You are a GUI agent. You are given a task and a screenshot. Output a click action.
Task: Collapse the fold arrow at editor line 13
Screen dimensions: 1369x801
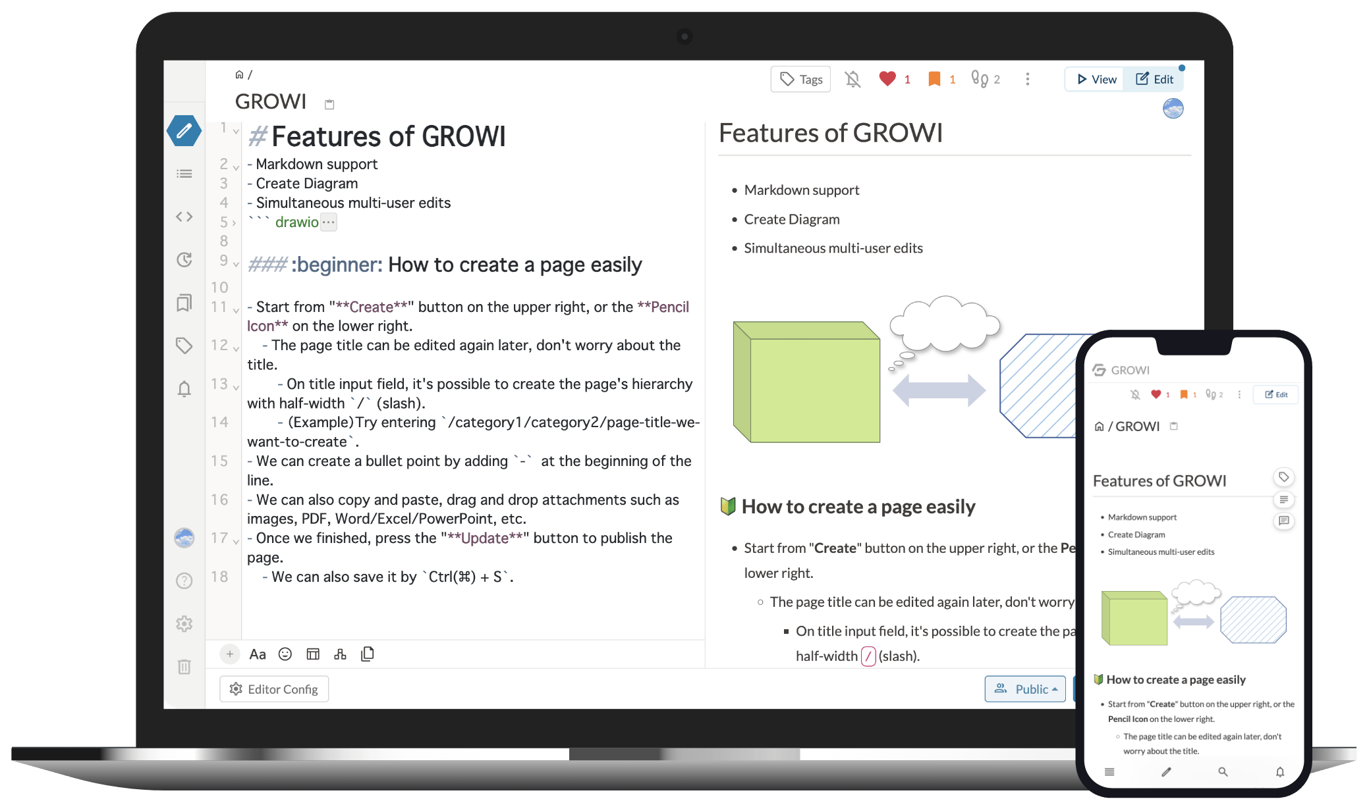coord(236,387)
